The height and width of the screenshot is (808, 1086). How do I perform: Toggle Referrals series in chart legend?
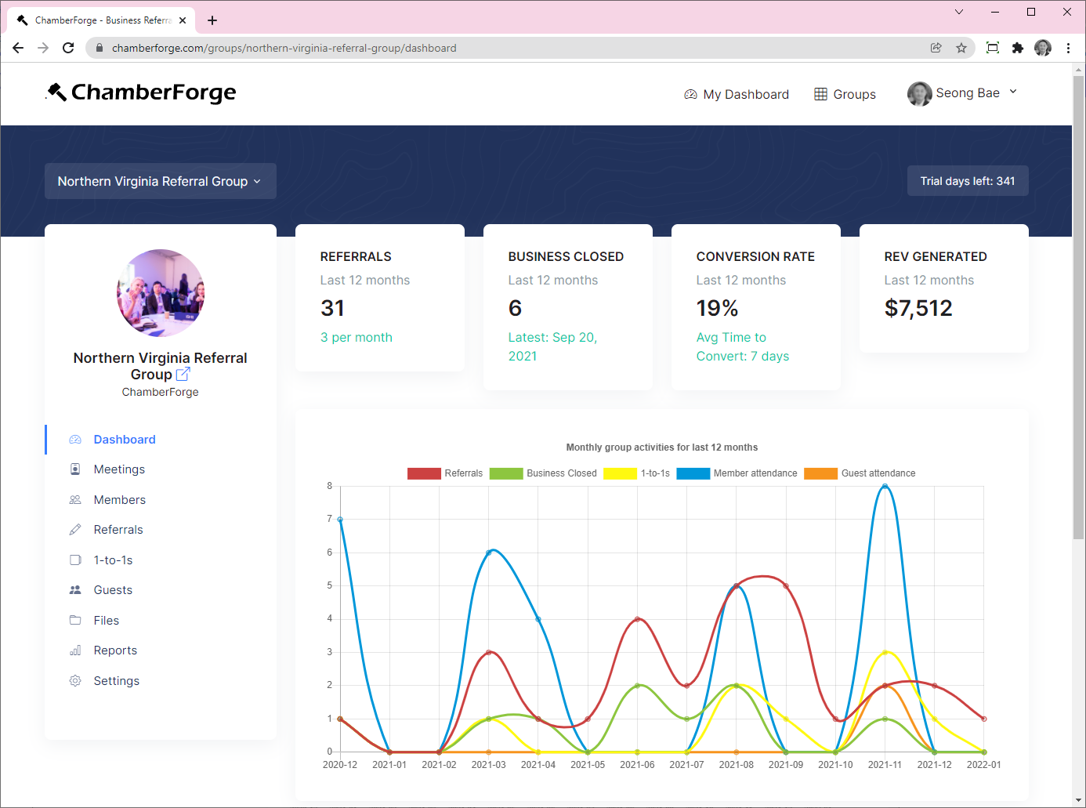(445, 473)
